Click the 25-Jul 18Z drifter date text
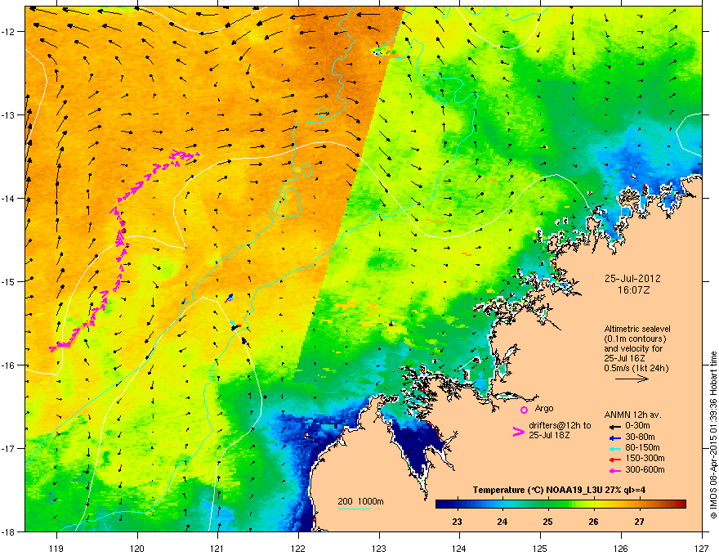Screen dimensions: 719x556 point(549,435)
